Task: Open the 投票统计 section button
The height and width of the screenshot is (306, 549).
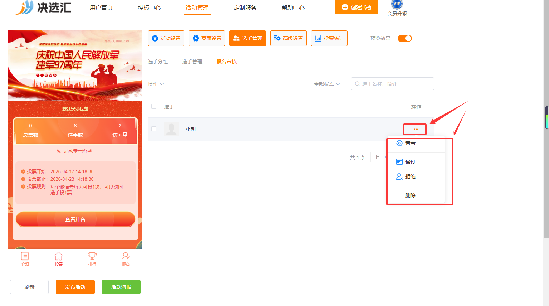Action: (x=329, y=38)
